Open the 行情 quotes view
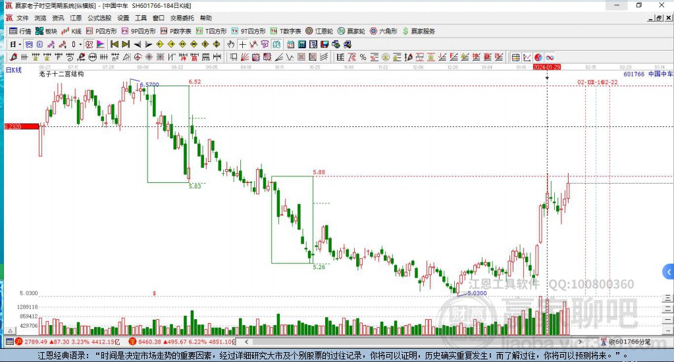 [20, 31]
